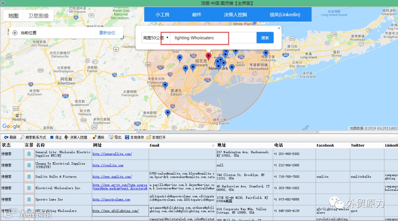Click the current location target icon

[15, 33]
